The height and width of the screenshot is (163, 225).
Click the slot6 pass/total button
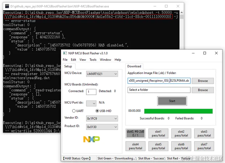181,146
